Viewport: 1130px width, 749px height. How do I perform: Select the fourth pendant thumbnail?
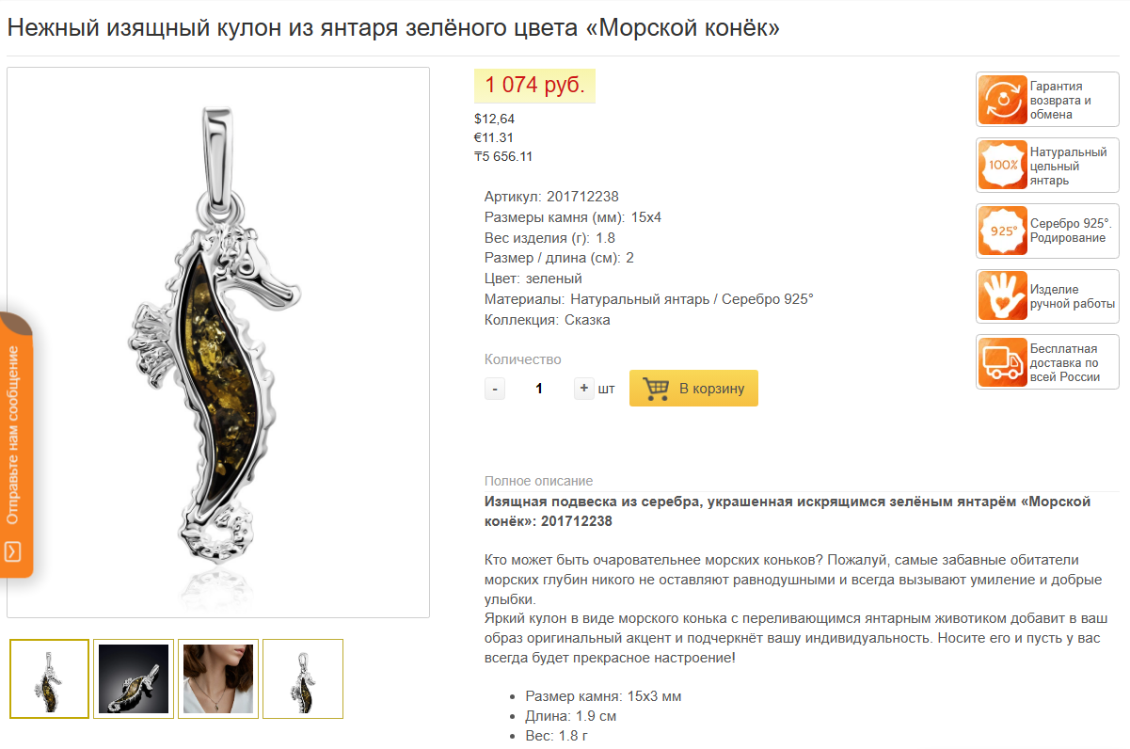(303, 679)
